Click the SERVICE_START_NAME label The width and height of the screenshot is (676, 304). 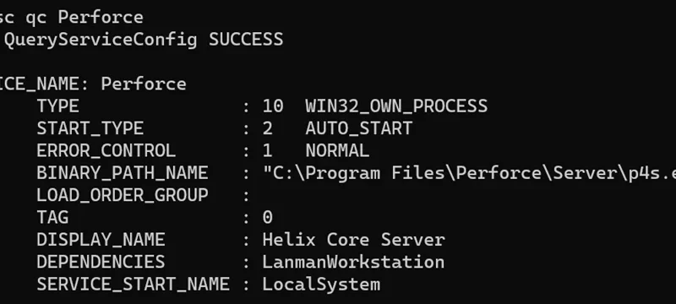(x=134, y=285)
